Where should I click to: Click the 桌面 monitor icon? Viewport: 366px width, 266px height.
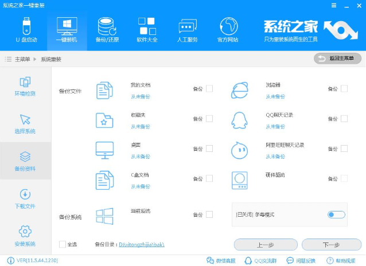[x=104, y=150]
